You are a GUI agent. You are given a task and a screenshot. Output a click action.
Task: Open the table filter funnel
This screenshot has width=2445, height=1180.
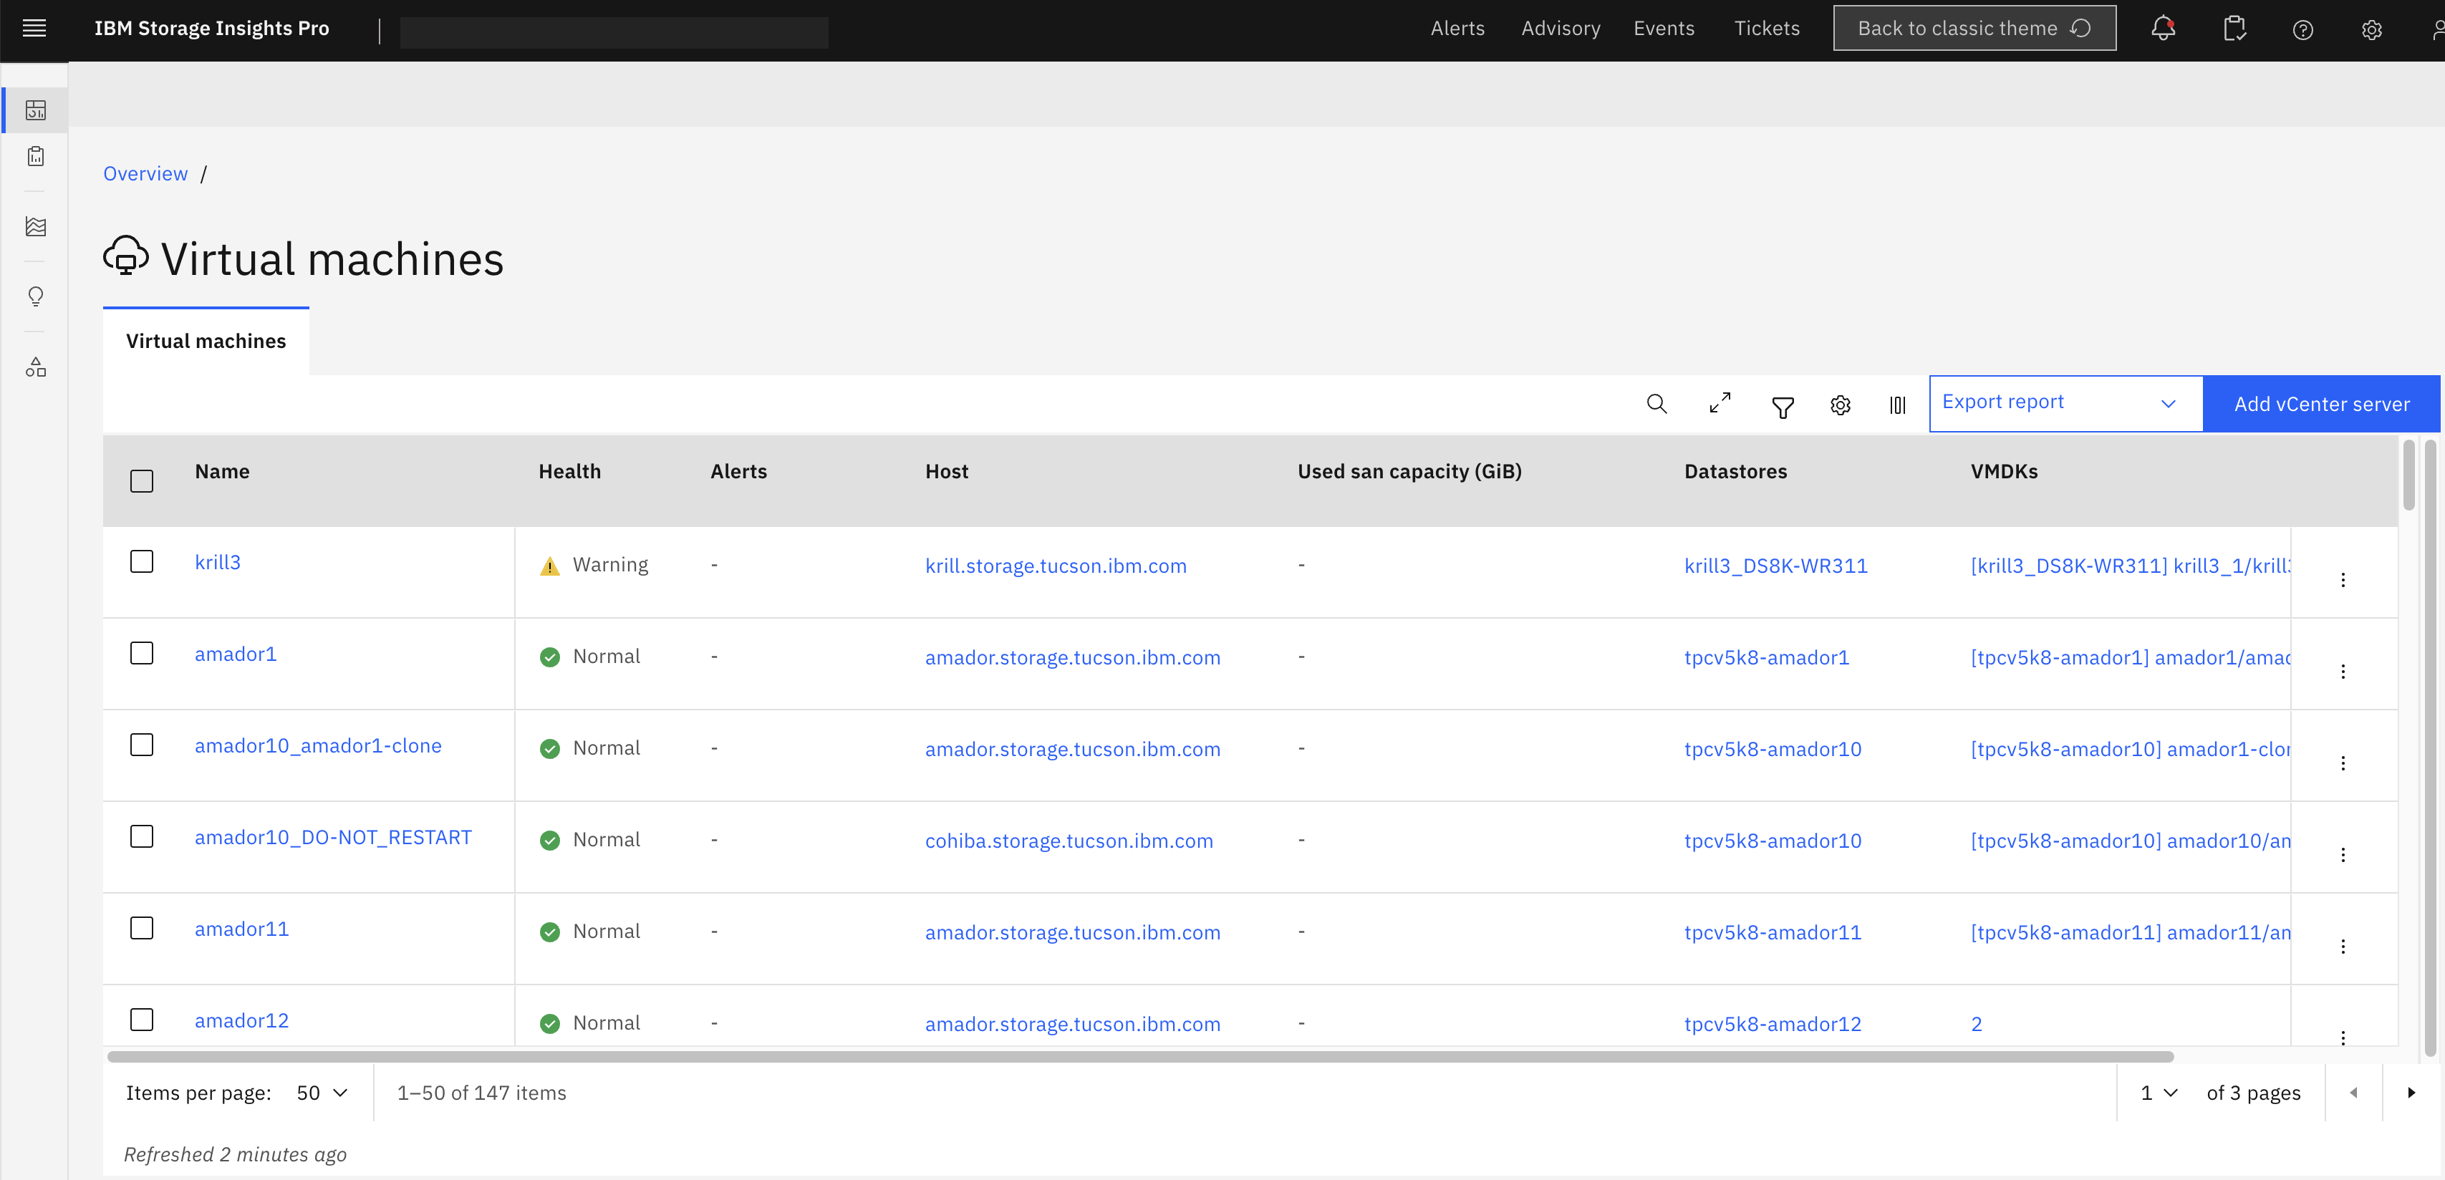(x=1783, y=406)
